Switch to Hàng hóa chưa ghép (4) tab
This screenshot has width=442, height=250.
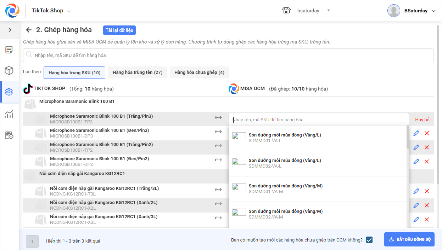tap(199, 72)
